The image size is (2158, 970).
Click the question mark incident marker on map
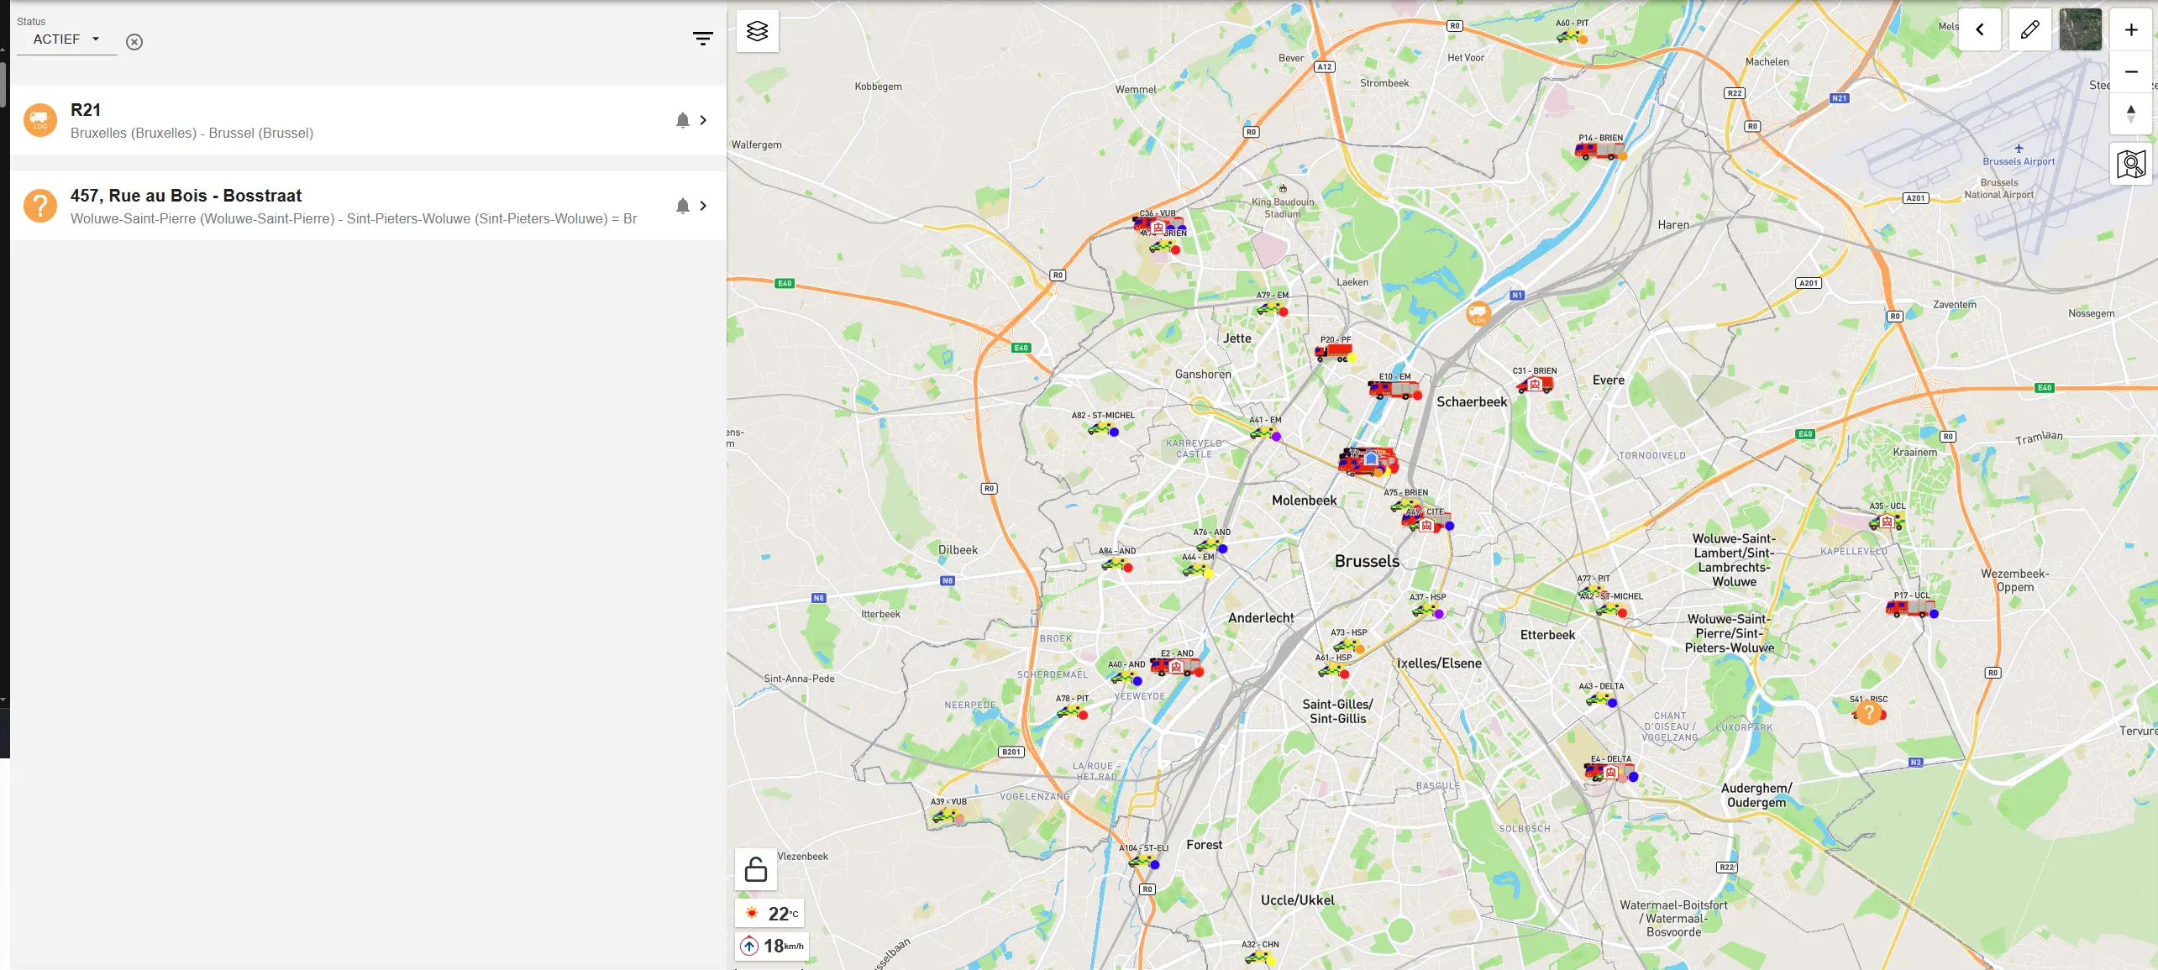pos(1867,714)
